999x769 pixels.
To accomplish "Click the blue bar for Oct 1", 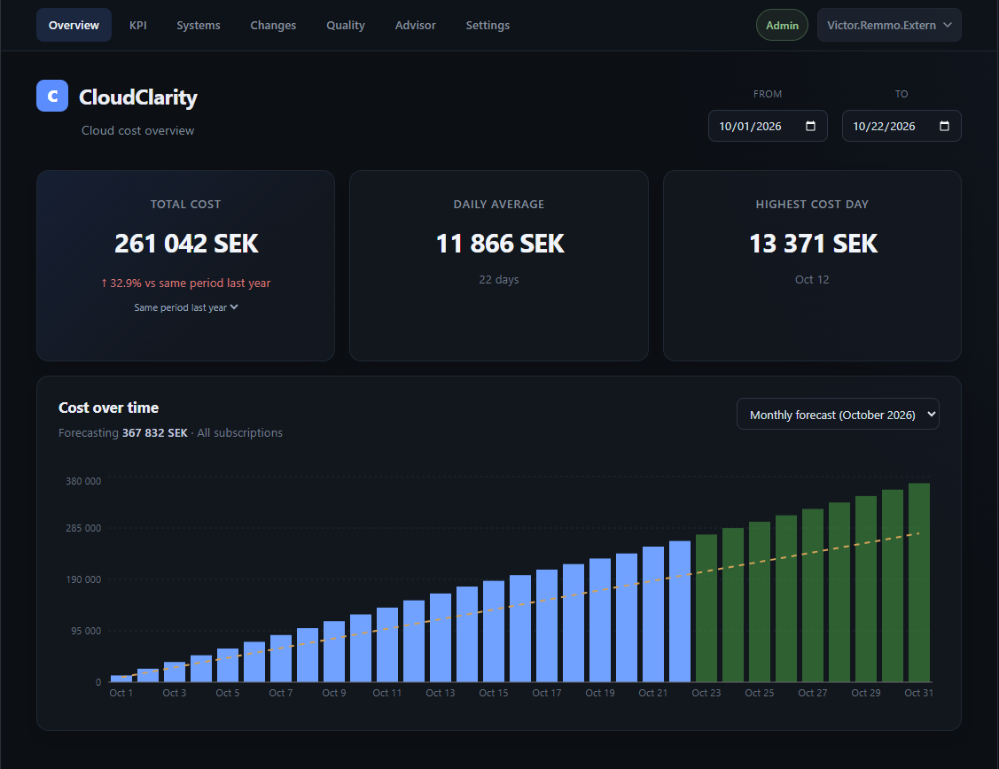I will [121, 679].
